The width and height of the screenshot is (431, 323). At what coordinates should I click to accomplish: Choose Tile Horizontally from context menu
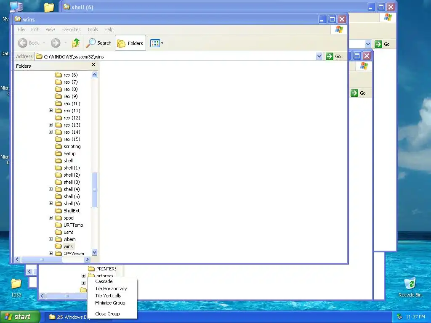click(x=112, y=289)
